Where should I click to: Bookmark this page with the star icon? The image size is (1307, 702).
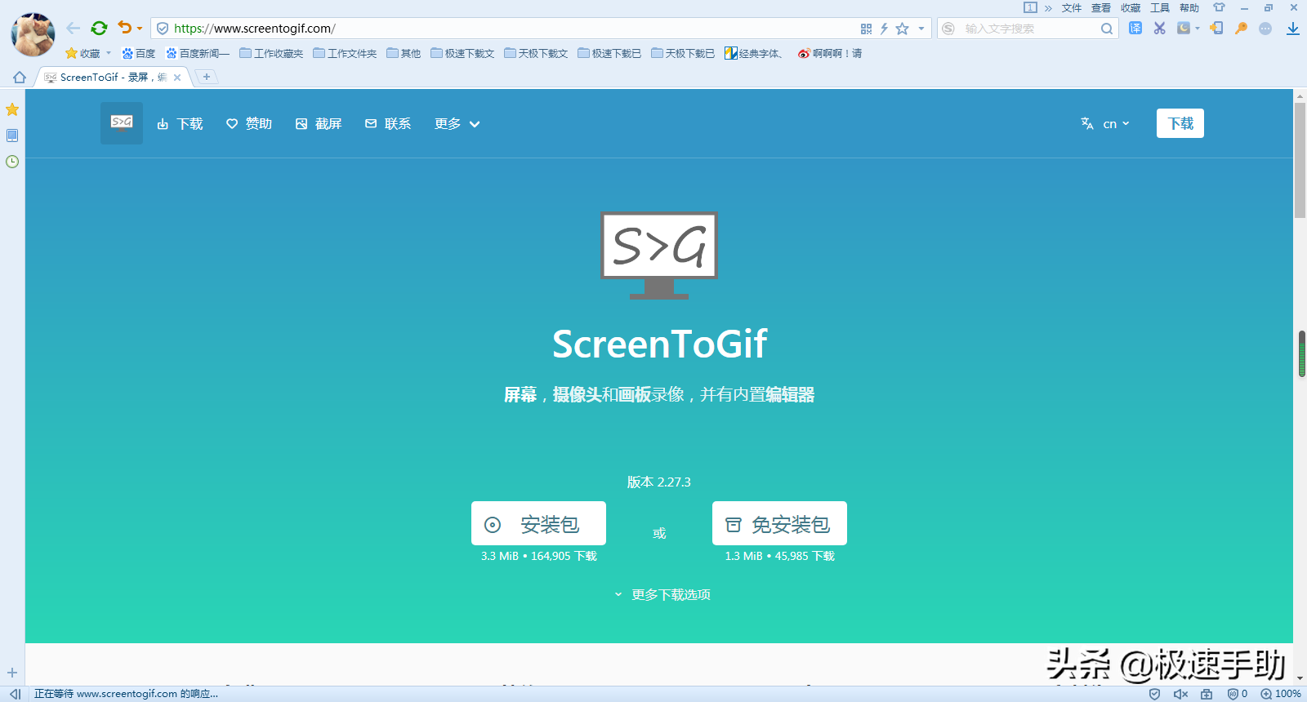click(903, 29)
